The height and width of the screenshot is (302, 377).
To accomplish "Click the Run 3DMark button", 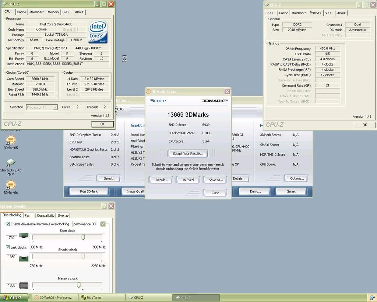I will (89, 191).
